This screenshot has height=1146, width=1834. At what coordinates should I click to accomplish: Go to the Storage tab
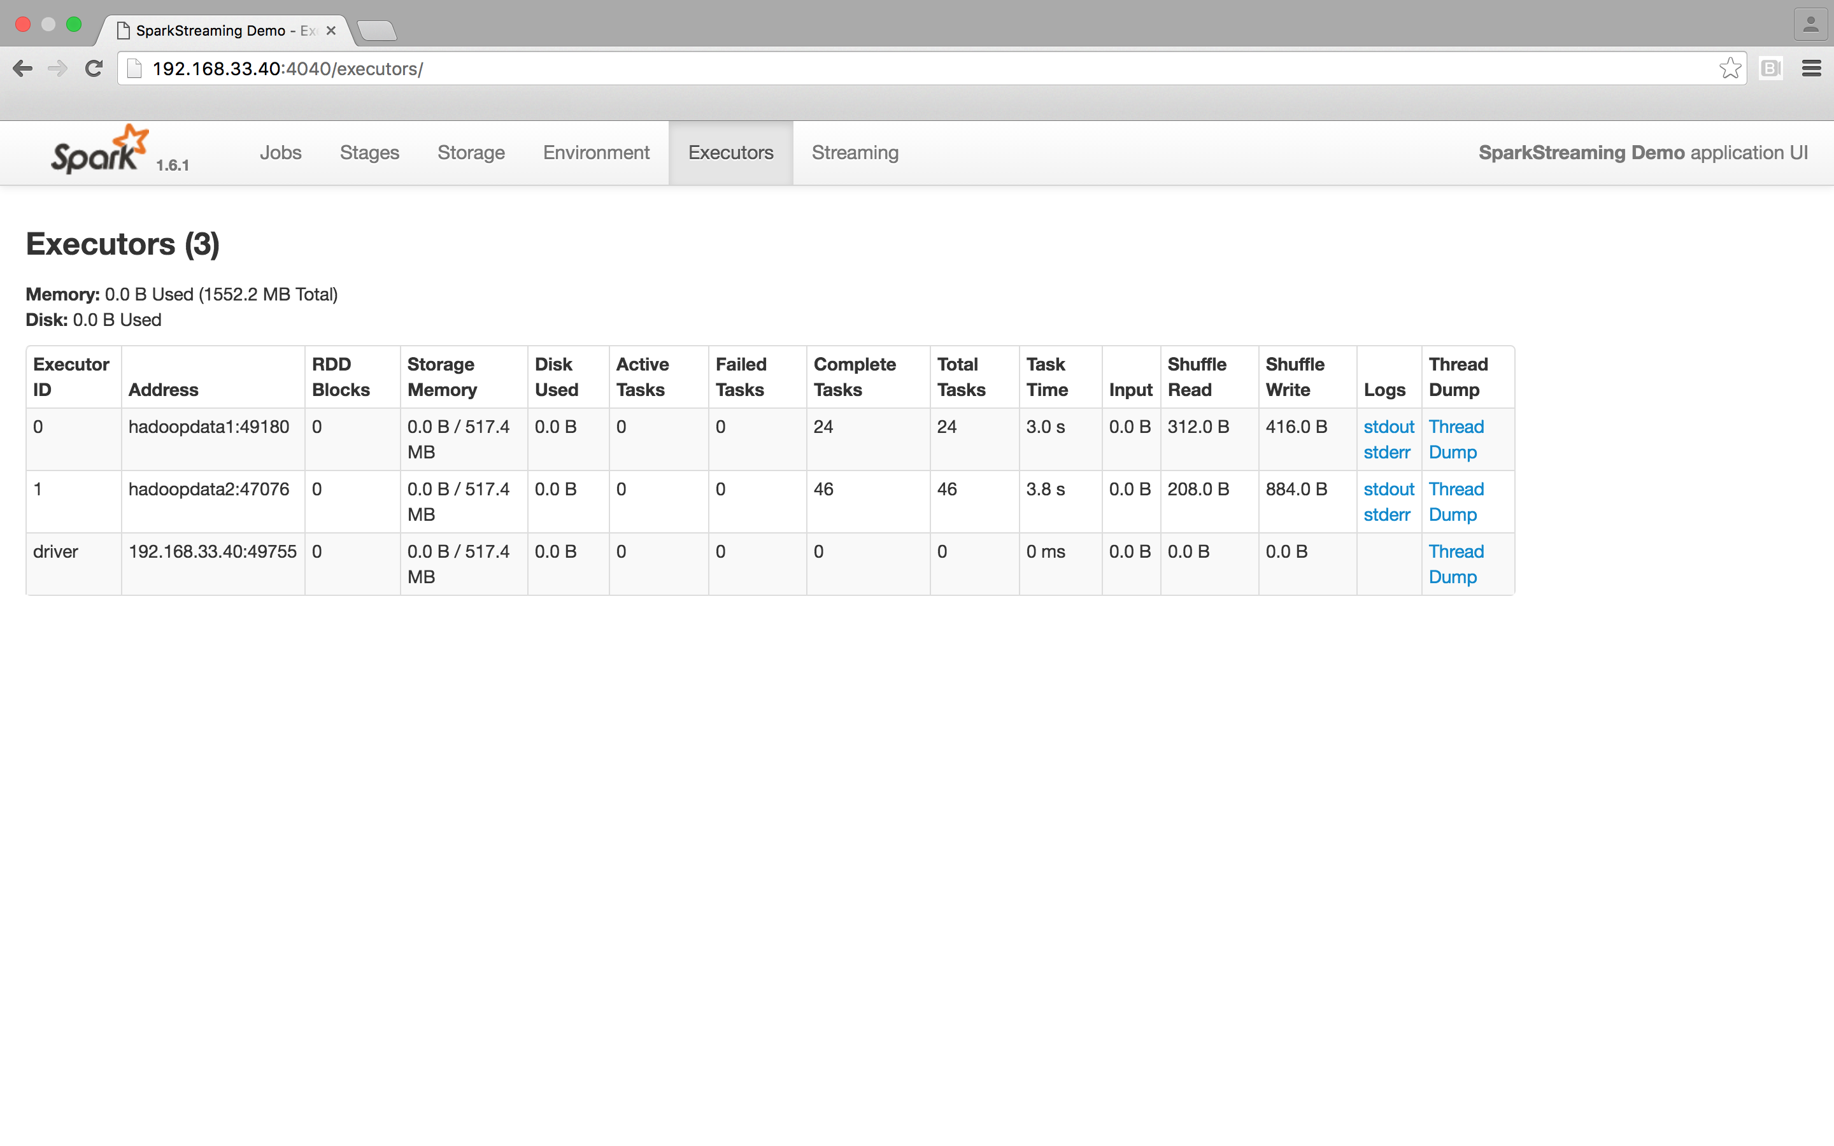pos(471,153)
